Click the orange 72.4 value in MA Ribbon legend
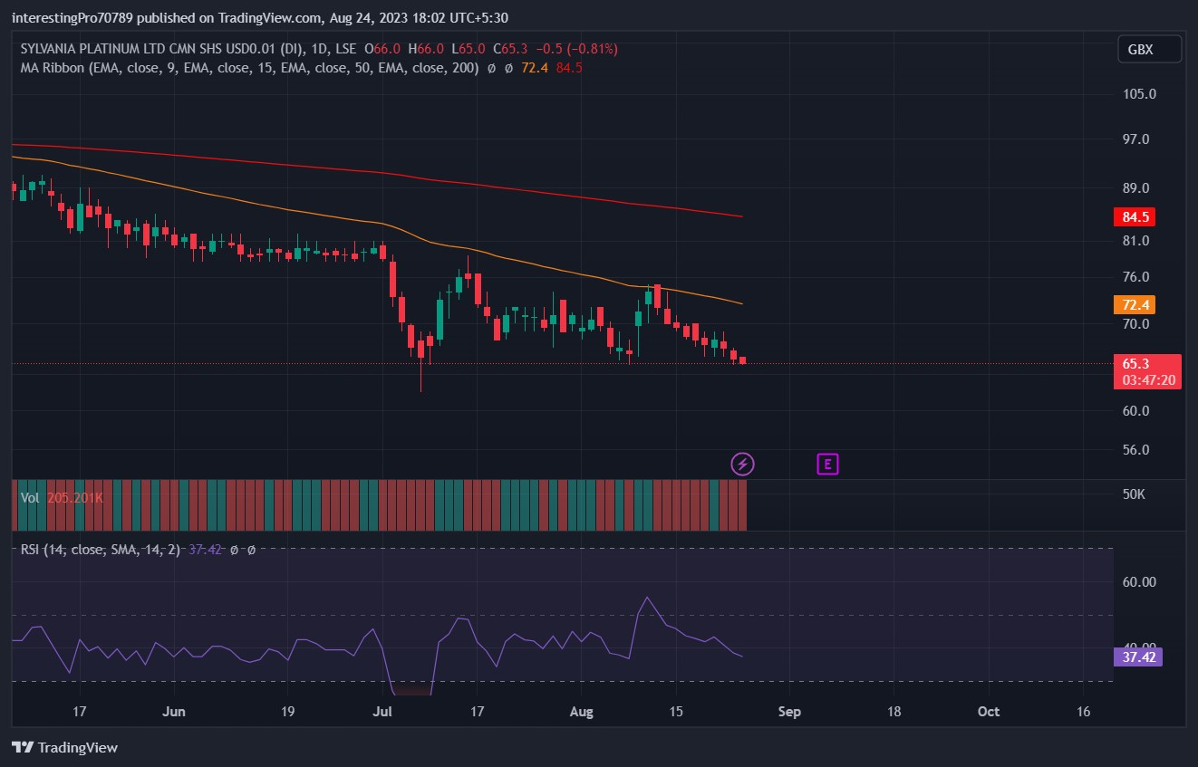Image resolution: width=1198 pixels, height=767 pixels. (x=535, y=68)
